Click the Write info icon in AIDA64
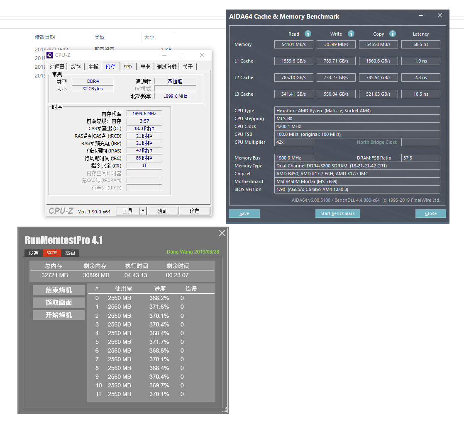Viewport: 464px width, 423px height. click(351, 34)
